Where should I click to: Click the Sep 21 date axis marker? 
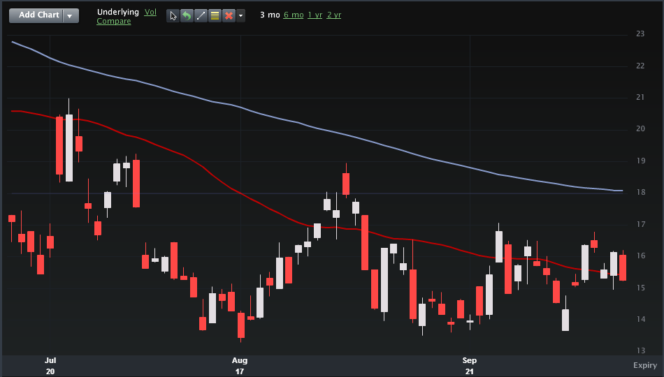point(470,366)
